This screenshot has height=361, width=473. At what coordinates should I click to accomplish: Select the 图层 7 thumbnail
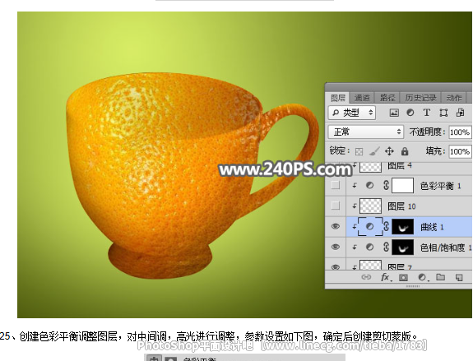coord(371,266)
